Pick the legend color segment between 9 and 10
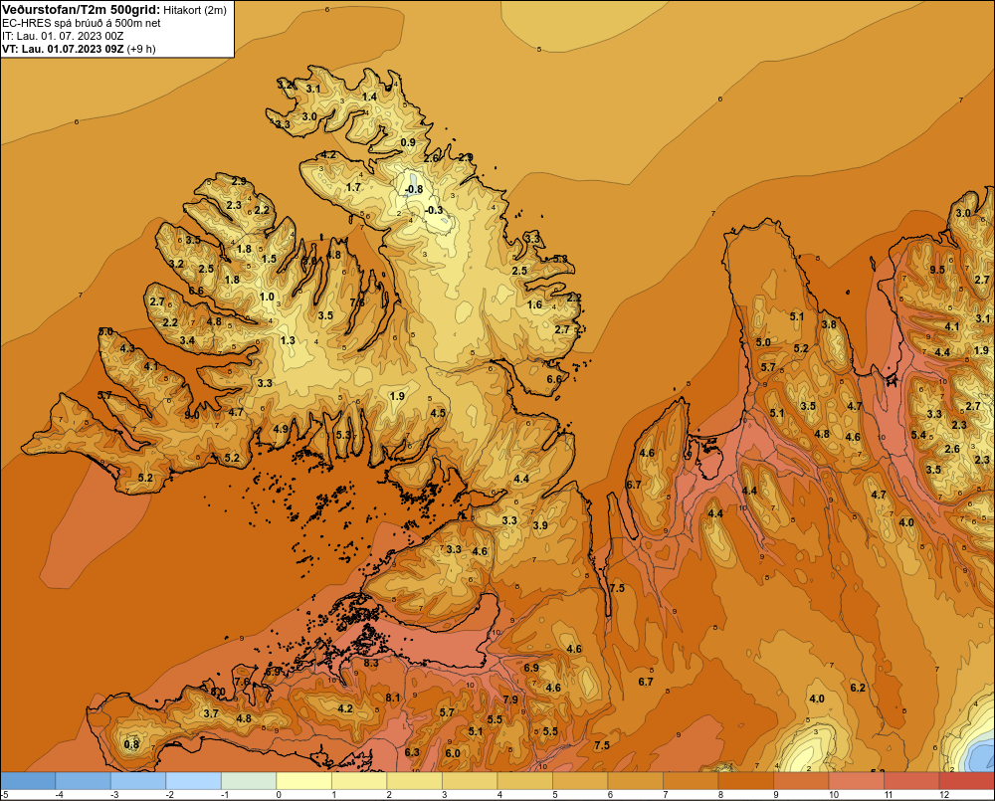Viewport: 995px width, 801px height. click(801, 781)
